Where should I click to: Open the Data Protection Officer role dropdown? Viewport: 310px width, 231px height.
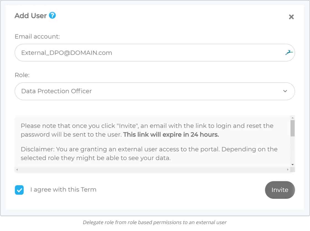pyautogui.click(x=155, y=91)
